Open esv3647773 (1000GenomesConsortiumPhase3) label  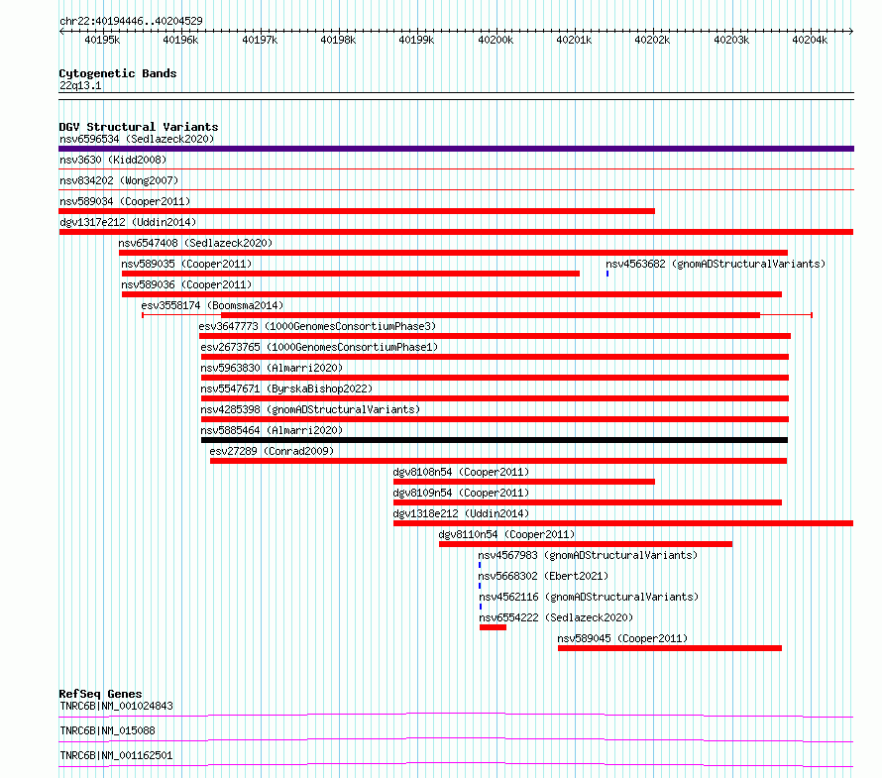coord(317,326)
